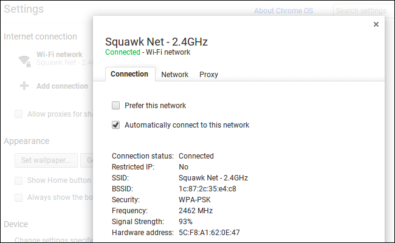Focus the Search settings field

pyautogui.click(x=362, y=11)
